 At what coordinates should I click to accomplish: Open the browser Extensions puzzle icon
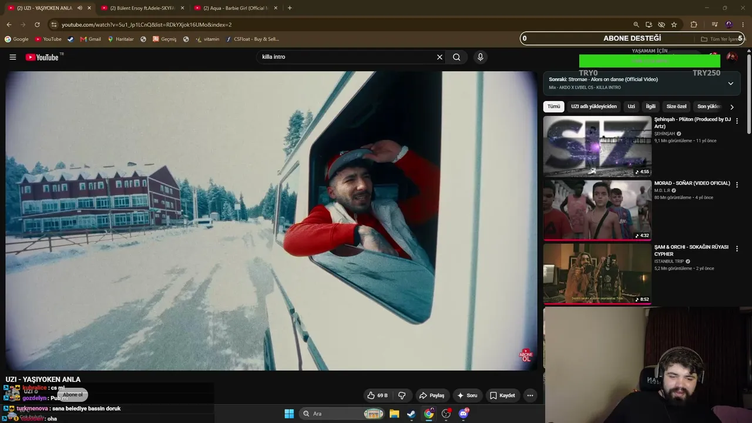(x=694, y=25)
